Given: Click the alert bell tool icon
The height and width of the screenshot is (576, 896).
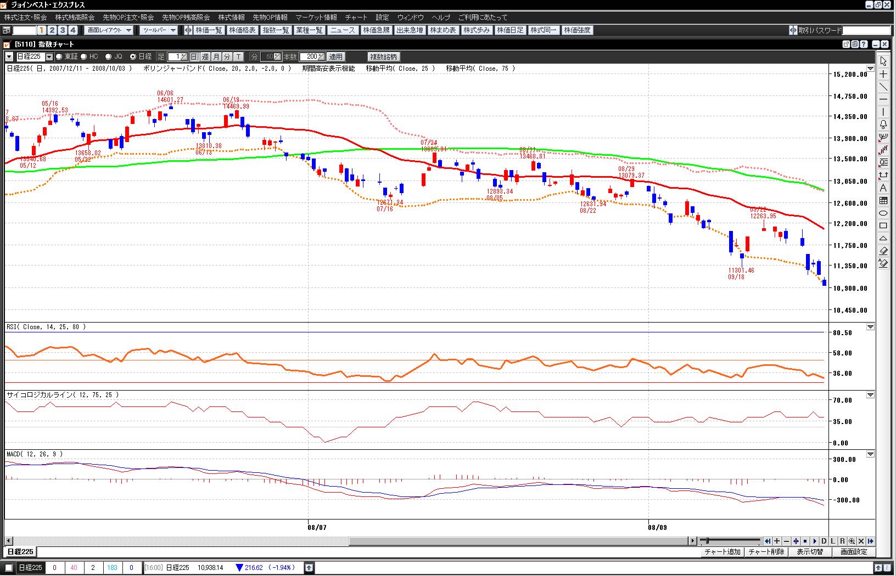Looking at the screenshot, I should (x=883, y=125).
